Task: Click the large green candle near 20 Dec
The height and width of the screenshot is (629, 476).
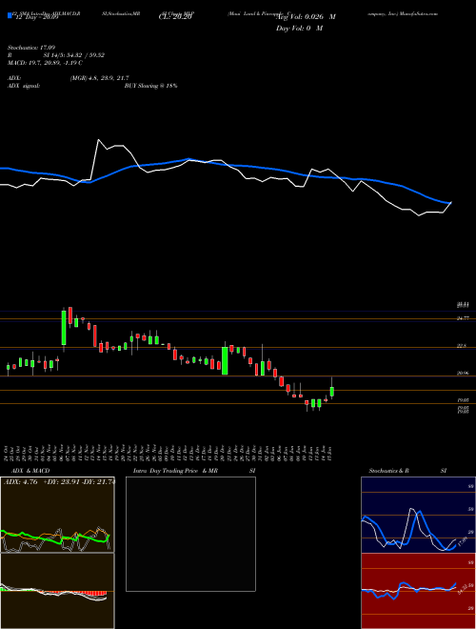Action: [225, 360]
